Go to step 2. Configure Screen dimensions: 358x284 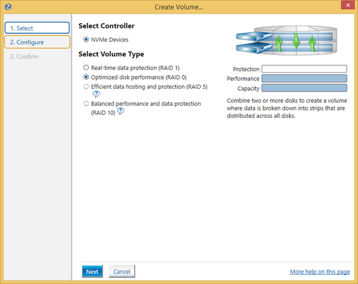click(37, 42)
